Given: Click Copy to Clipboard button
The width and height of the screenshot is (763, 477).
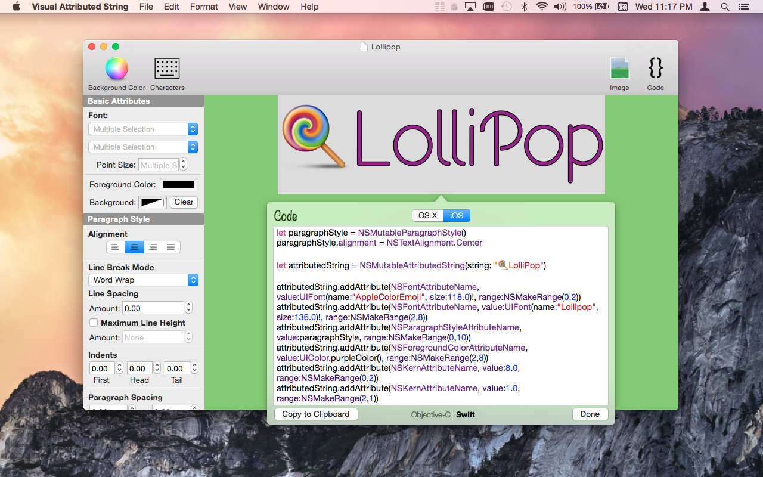Looking at the screenshot, I should [316, 414].
